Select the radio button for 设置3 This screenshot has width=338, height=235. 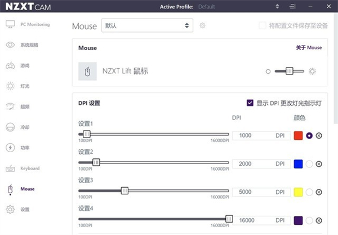309,192
